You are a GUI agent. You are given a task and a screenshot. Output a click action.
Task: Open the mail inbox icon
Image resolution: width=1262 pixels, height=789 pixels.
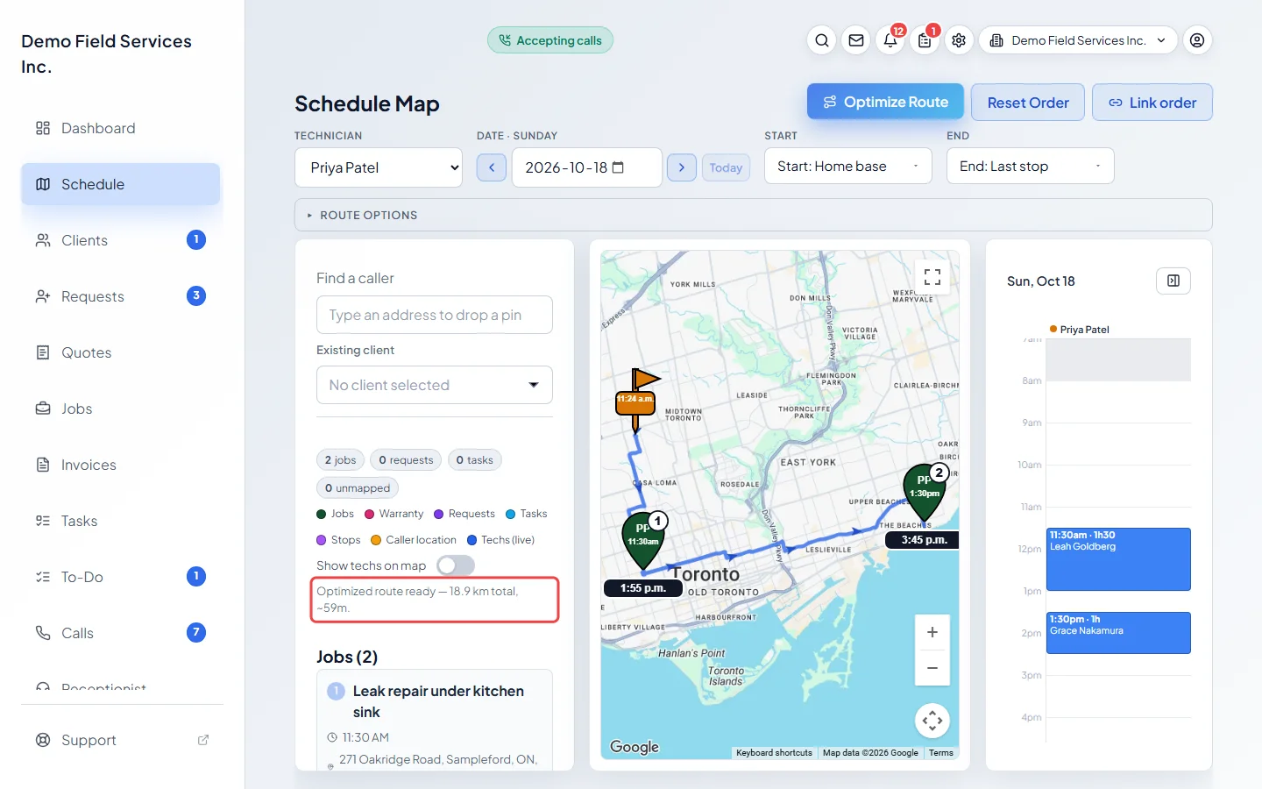[856, 40]
